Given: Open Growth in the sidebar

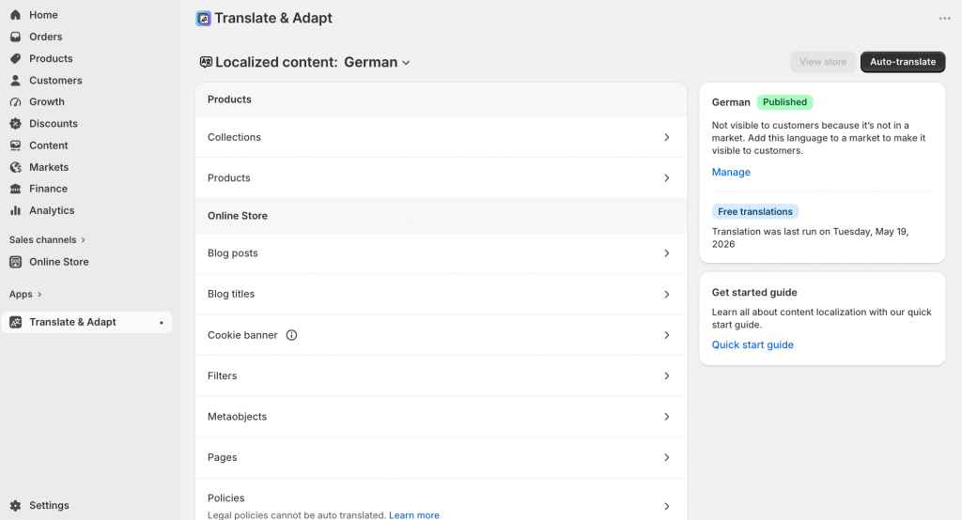Looking at the screenshot, I should pos(47,101).
